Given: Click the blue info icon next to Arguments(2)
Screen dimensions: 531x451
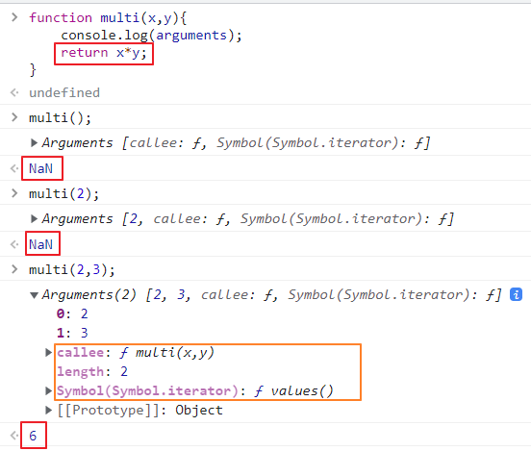Looking at the screenshot, I should click(x=516, y=294).
